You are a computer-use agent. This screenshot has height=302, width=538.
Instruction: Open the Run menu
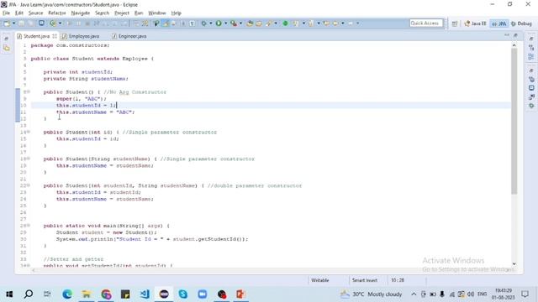(139, 13)
